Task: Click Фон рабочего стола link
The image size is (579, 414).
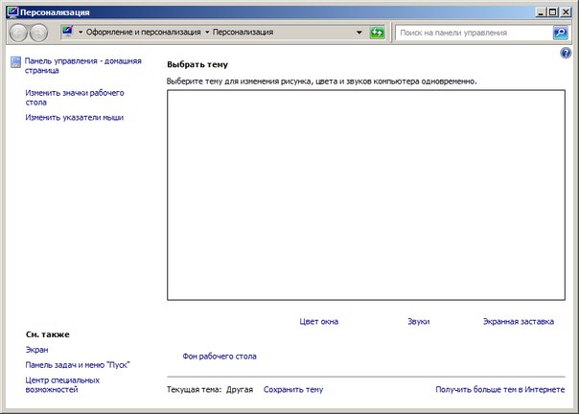Action: tap(219, 356)
